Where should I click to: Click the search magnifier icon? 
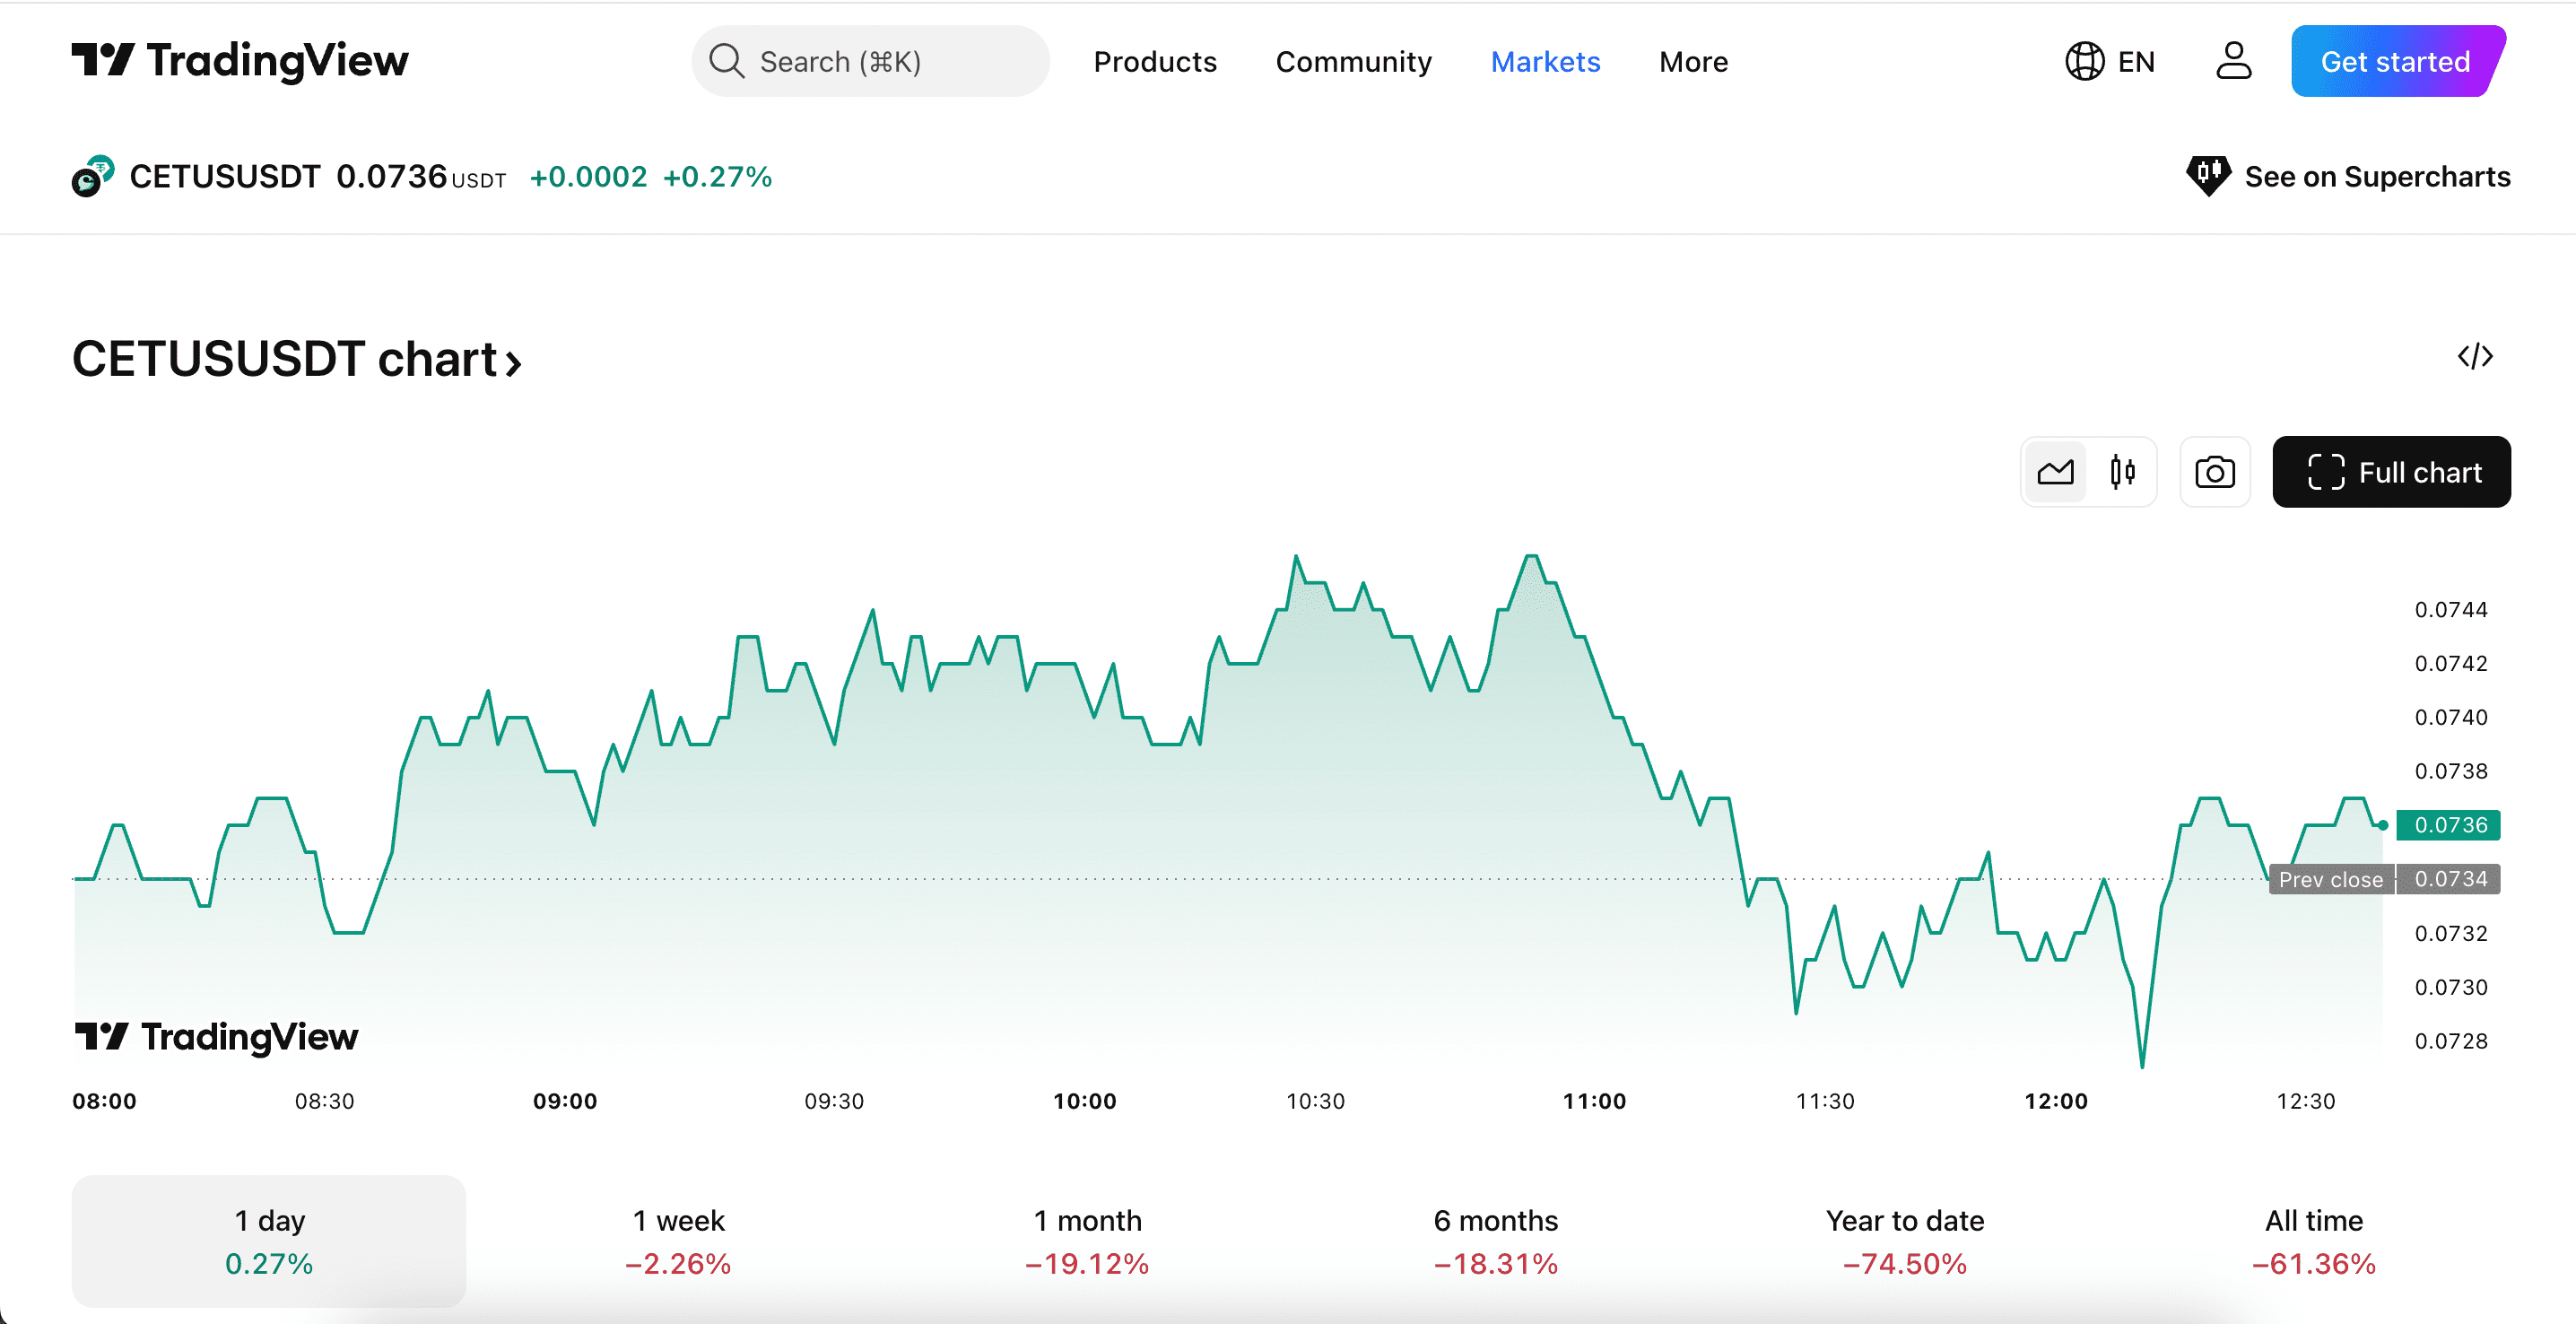(726, 61)
